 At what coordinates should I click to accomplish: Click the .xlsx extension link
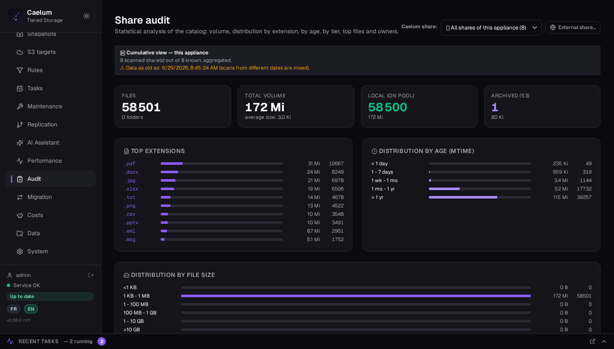coord(131,189)
